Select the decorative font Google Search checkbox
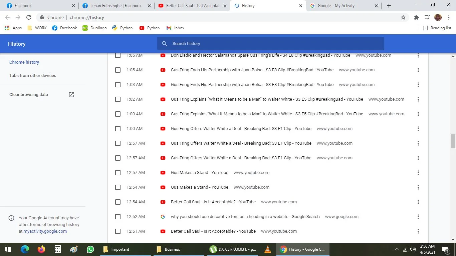 pyautogui.click(x=118, y=217)
